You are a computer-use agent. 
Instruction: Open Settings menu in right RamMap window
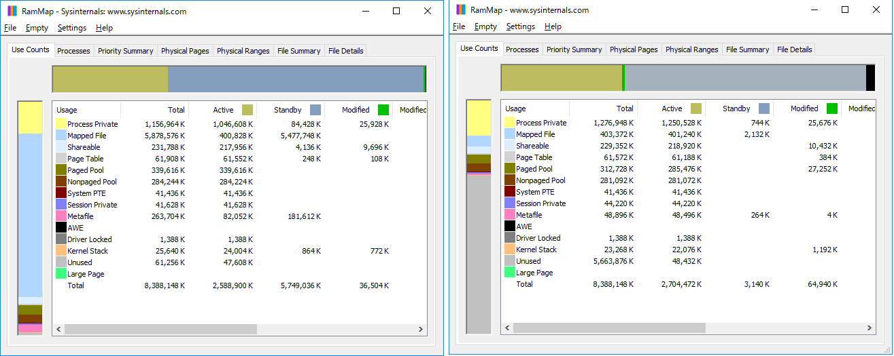[x=521, y=26]
